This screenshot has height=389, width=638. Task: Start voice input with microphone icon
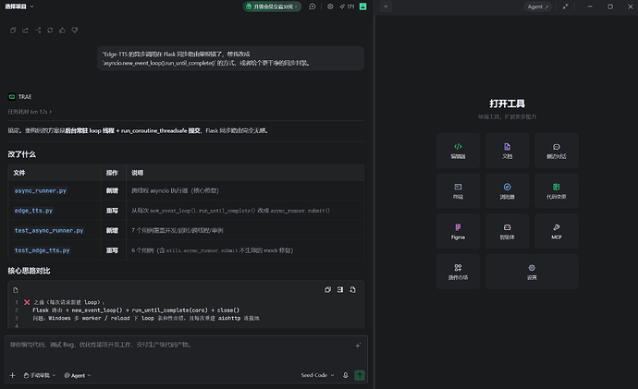tap(346, 375)
